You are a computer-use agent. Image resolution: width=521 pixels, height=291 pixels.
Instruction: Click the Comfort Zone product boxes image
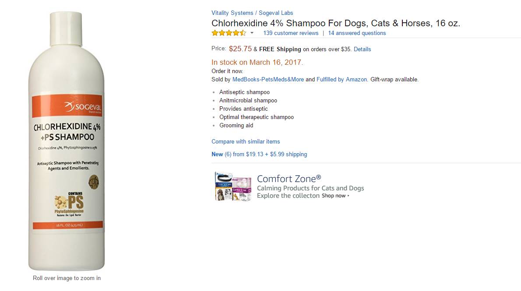(x=233, y=186)
